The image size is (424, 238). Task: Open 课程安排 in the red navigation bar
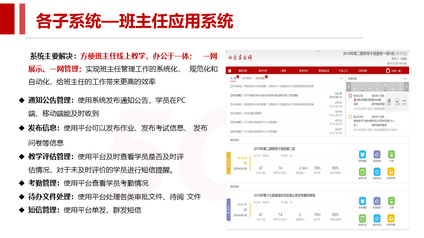coord(243,71)
